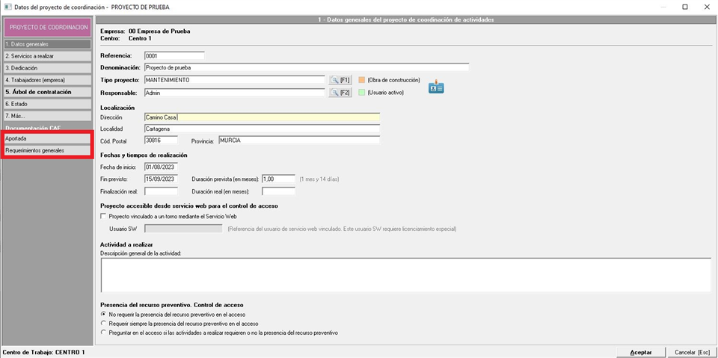Image resolution: width=718 pixels, height=358 pixels.
Task: Open Árbol de contratación section
Action: [x=47, y=92]
